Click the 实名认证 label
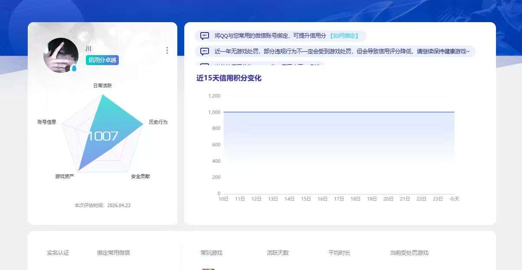The image size is (522, 270). 58,253
